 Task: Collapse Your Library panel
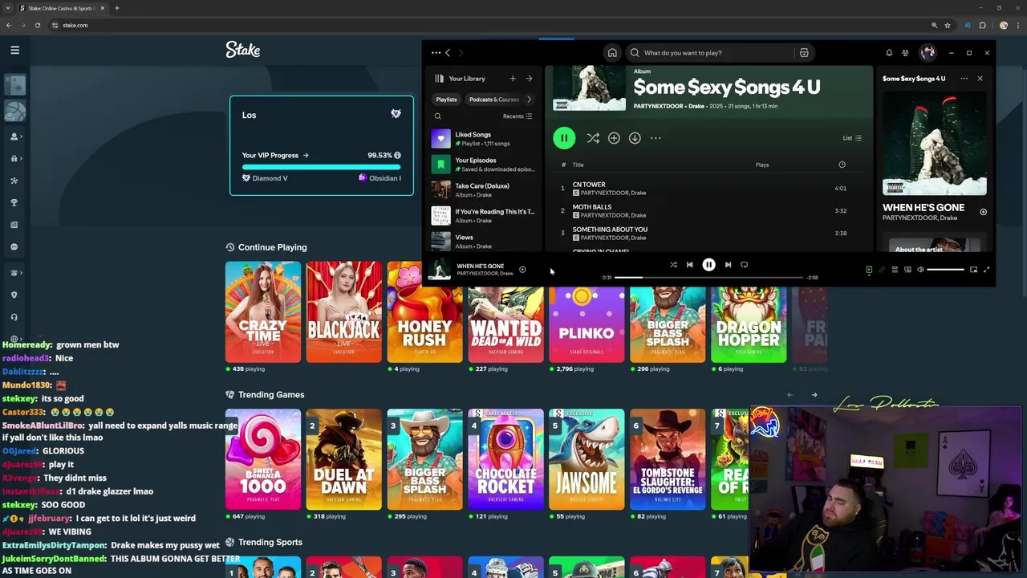(x=461, y=79)
